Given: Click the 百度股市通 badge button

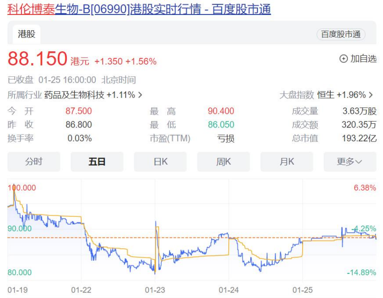Looking at the screenshot, I should (341, 34).
